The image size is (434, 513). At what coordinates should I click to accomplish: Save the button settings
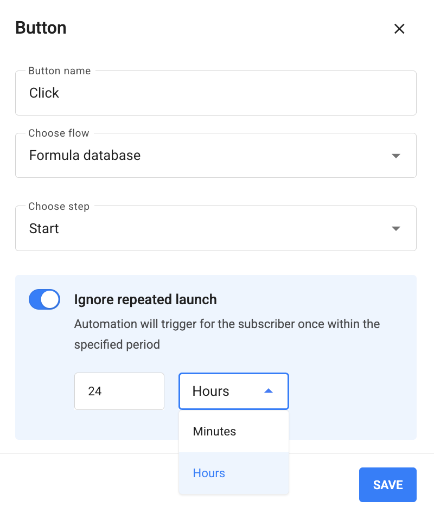387,485
